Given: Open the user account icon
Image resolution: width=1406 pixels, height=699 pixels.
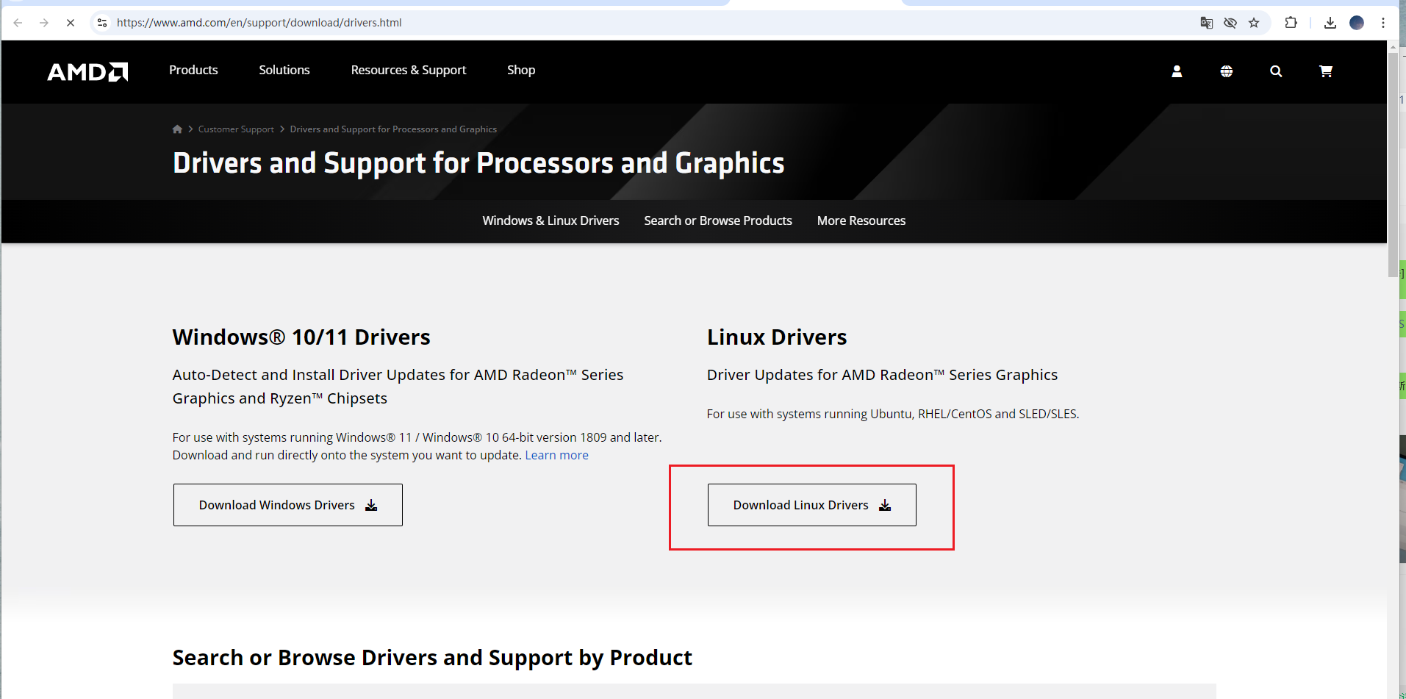Looking at the screenshot, I should tap(1177, 71).
